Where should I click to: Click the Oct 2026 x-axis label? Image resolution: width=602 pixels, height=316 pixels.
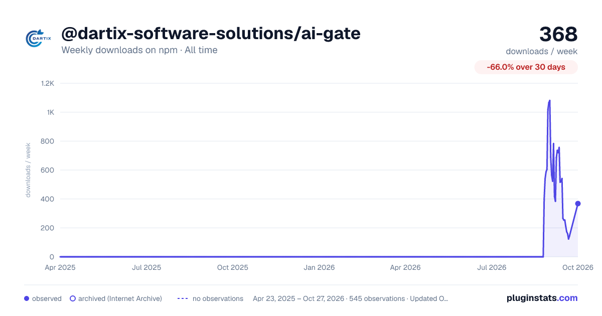578,267
